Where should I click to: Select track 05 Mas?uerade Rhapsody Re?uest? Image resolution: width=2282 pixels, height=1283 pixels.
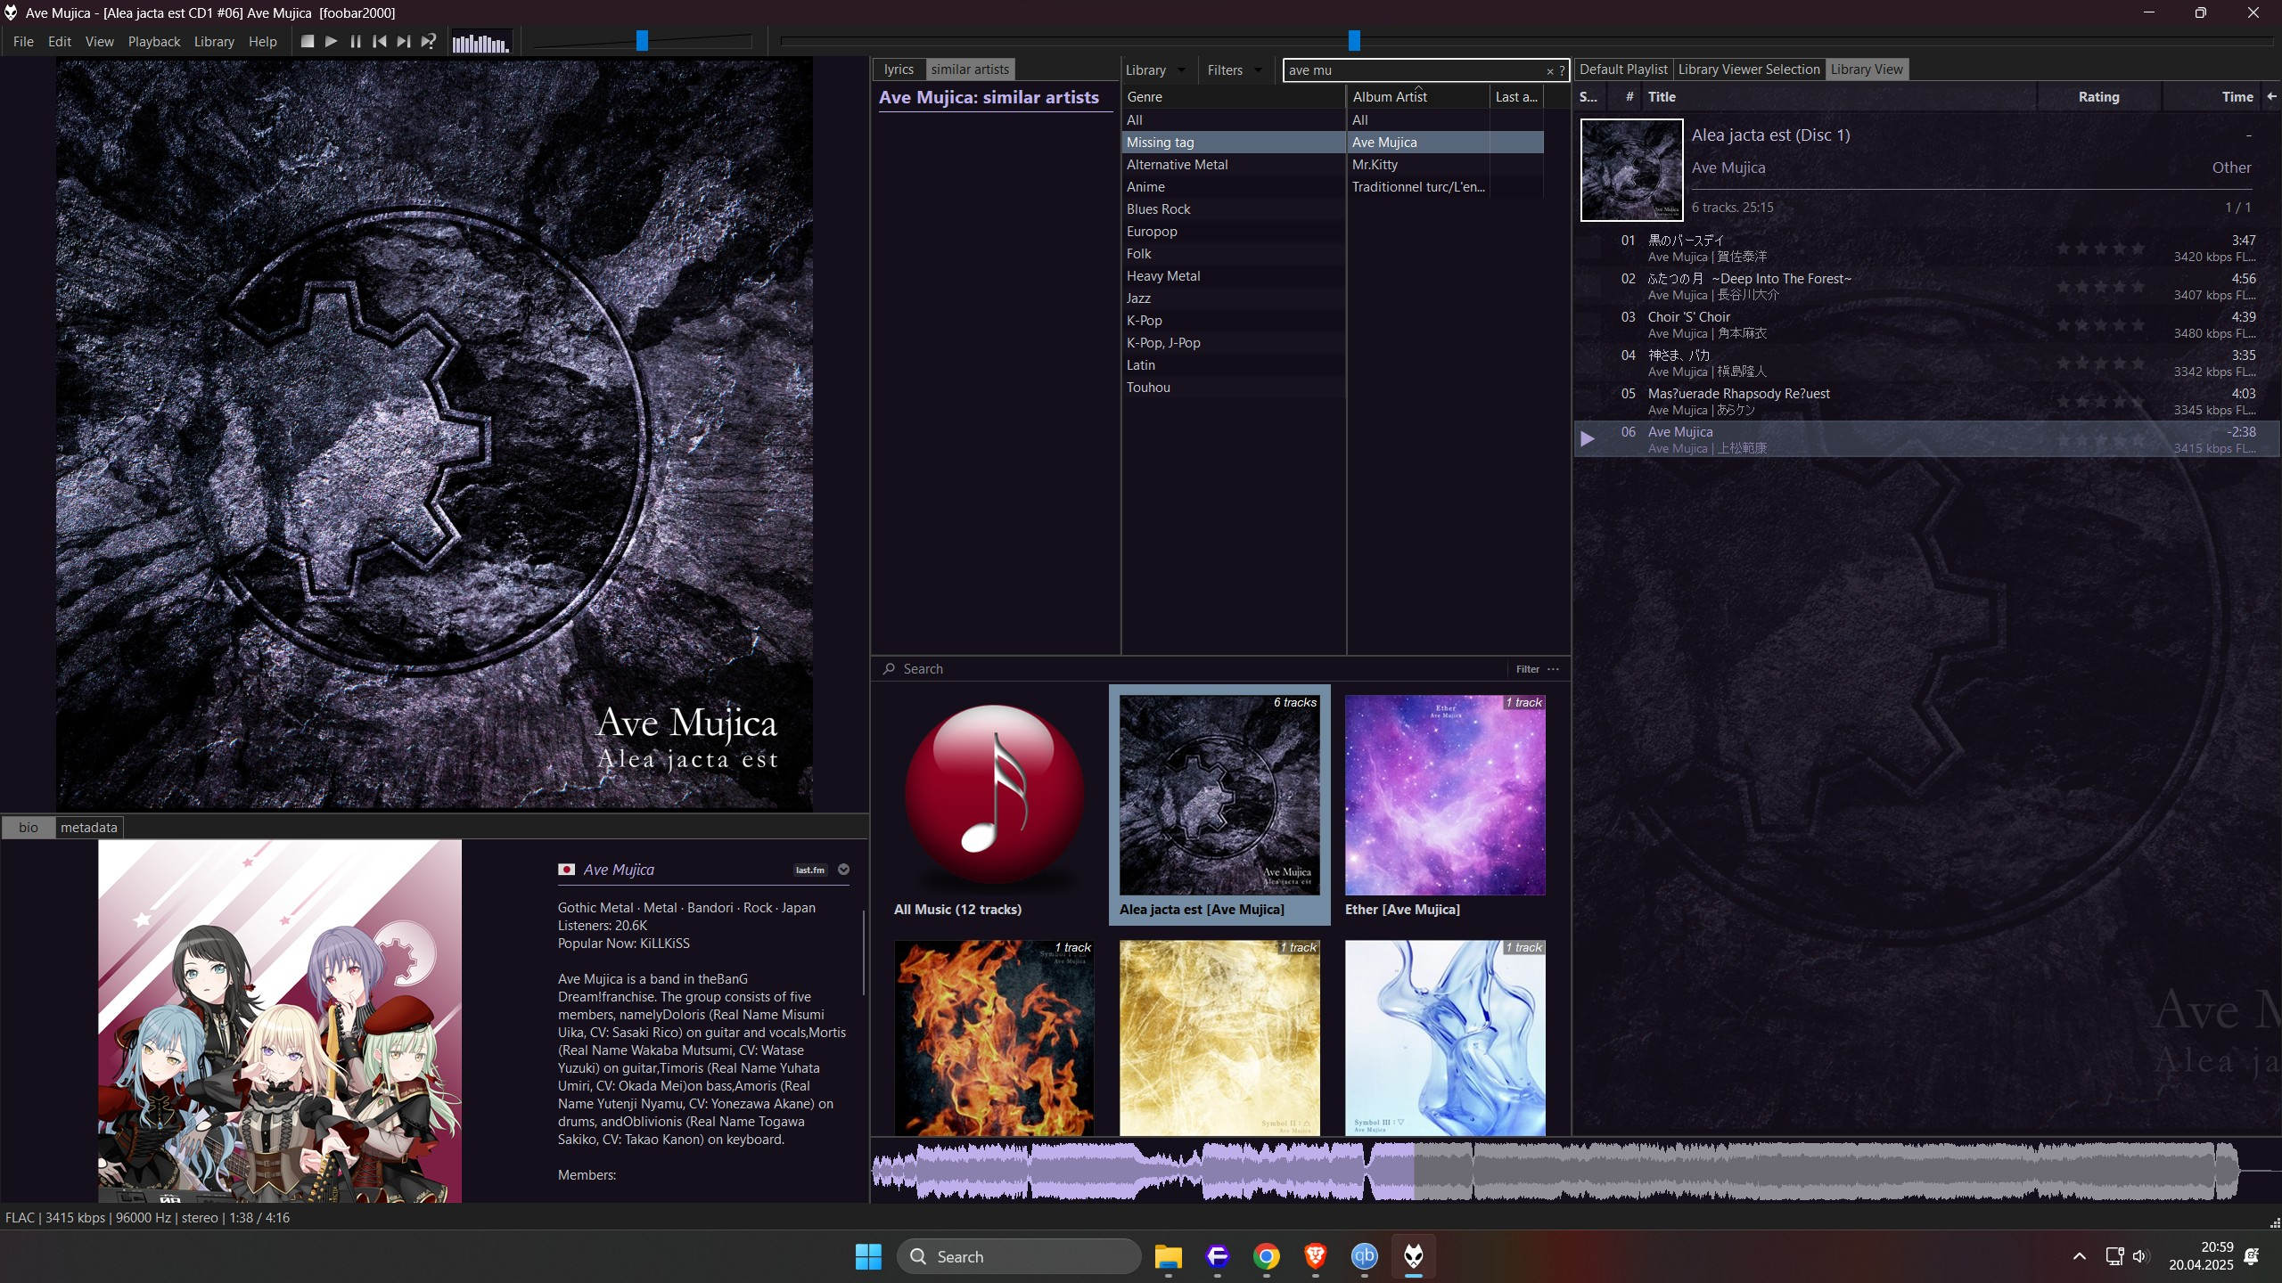pos(1926,401)
